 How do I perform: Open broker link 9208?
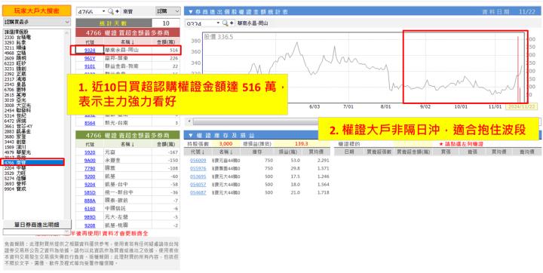pyautogui.click(x=90, y=225)
